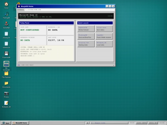Image resolution: width=167 pixels, height=125 pixels.
Task: Launch Expense98 Money forecast tile
Action: (86, 29)
